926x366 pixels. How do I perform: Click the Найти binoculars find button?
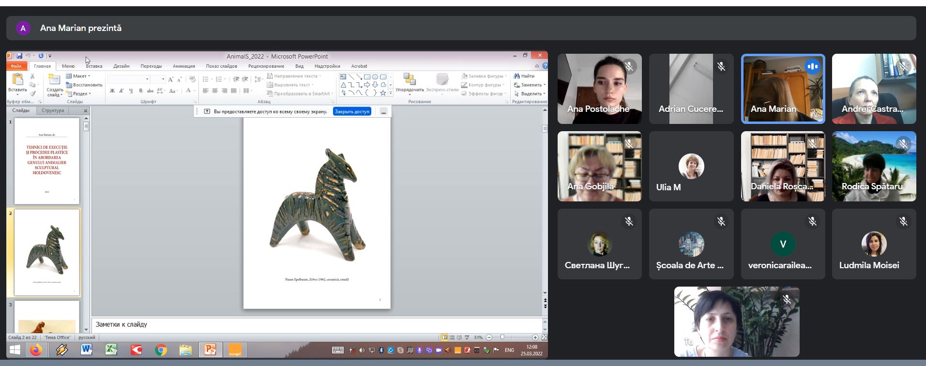click(x=524, y=76)
